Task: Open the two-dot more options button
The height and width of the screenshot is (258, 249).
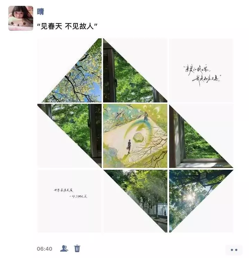Action: click(234, 250)
